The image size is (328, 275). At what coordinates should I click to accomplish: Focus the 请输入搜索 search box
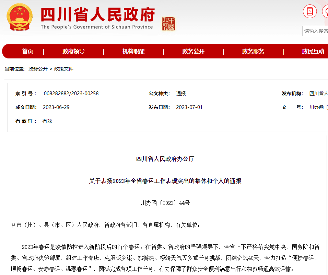click(316, 31)
